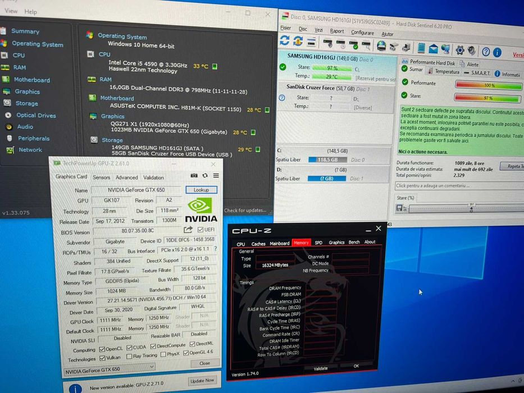524x393 pixels.
Task: Open the Raport menu in Hard Disk Sentinel
Action: (336, 31)
